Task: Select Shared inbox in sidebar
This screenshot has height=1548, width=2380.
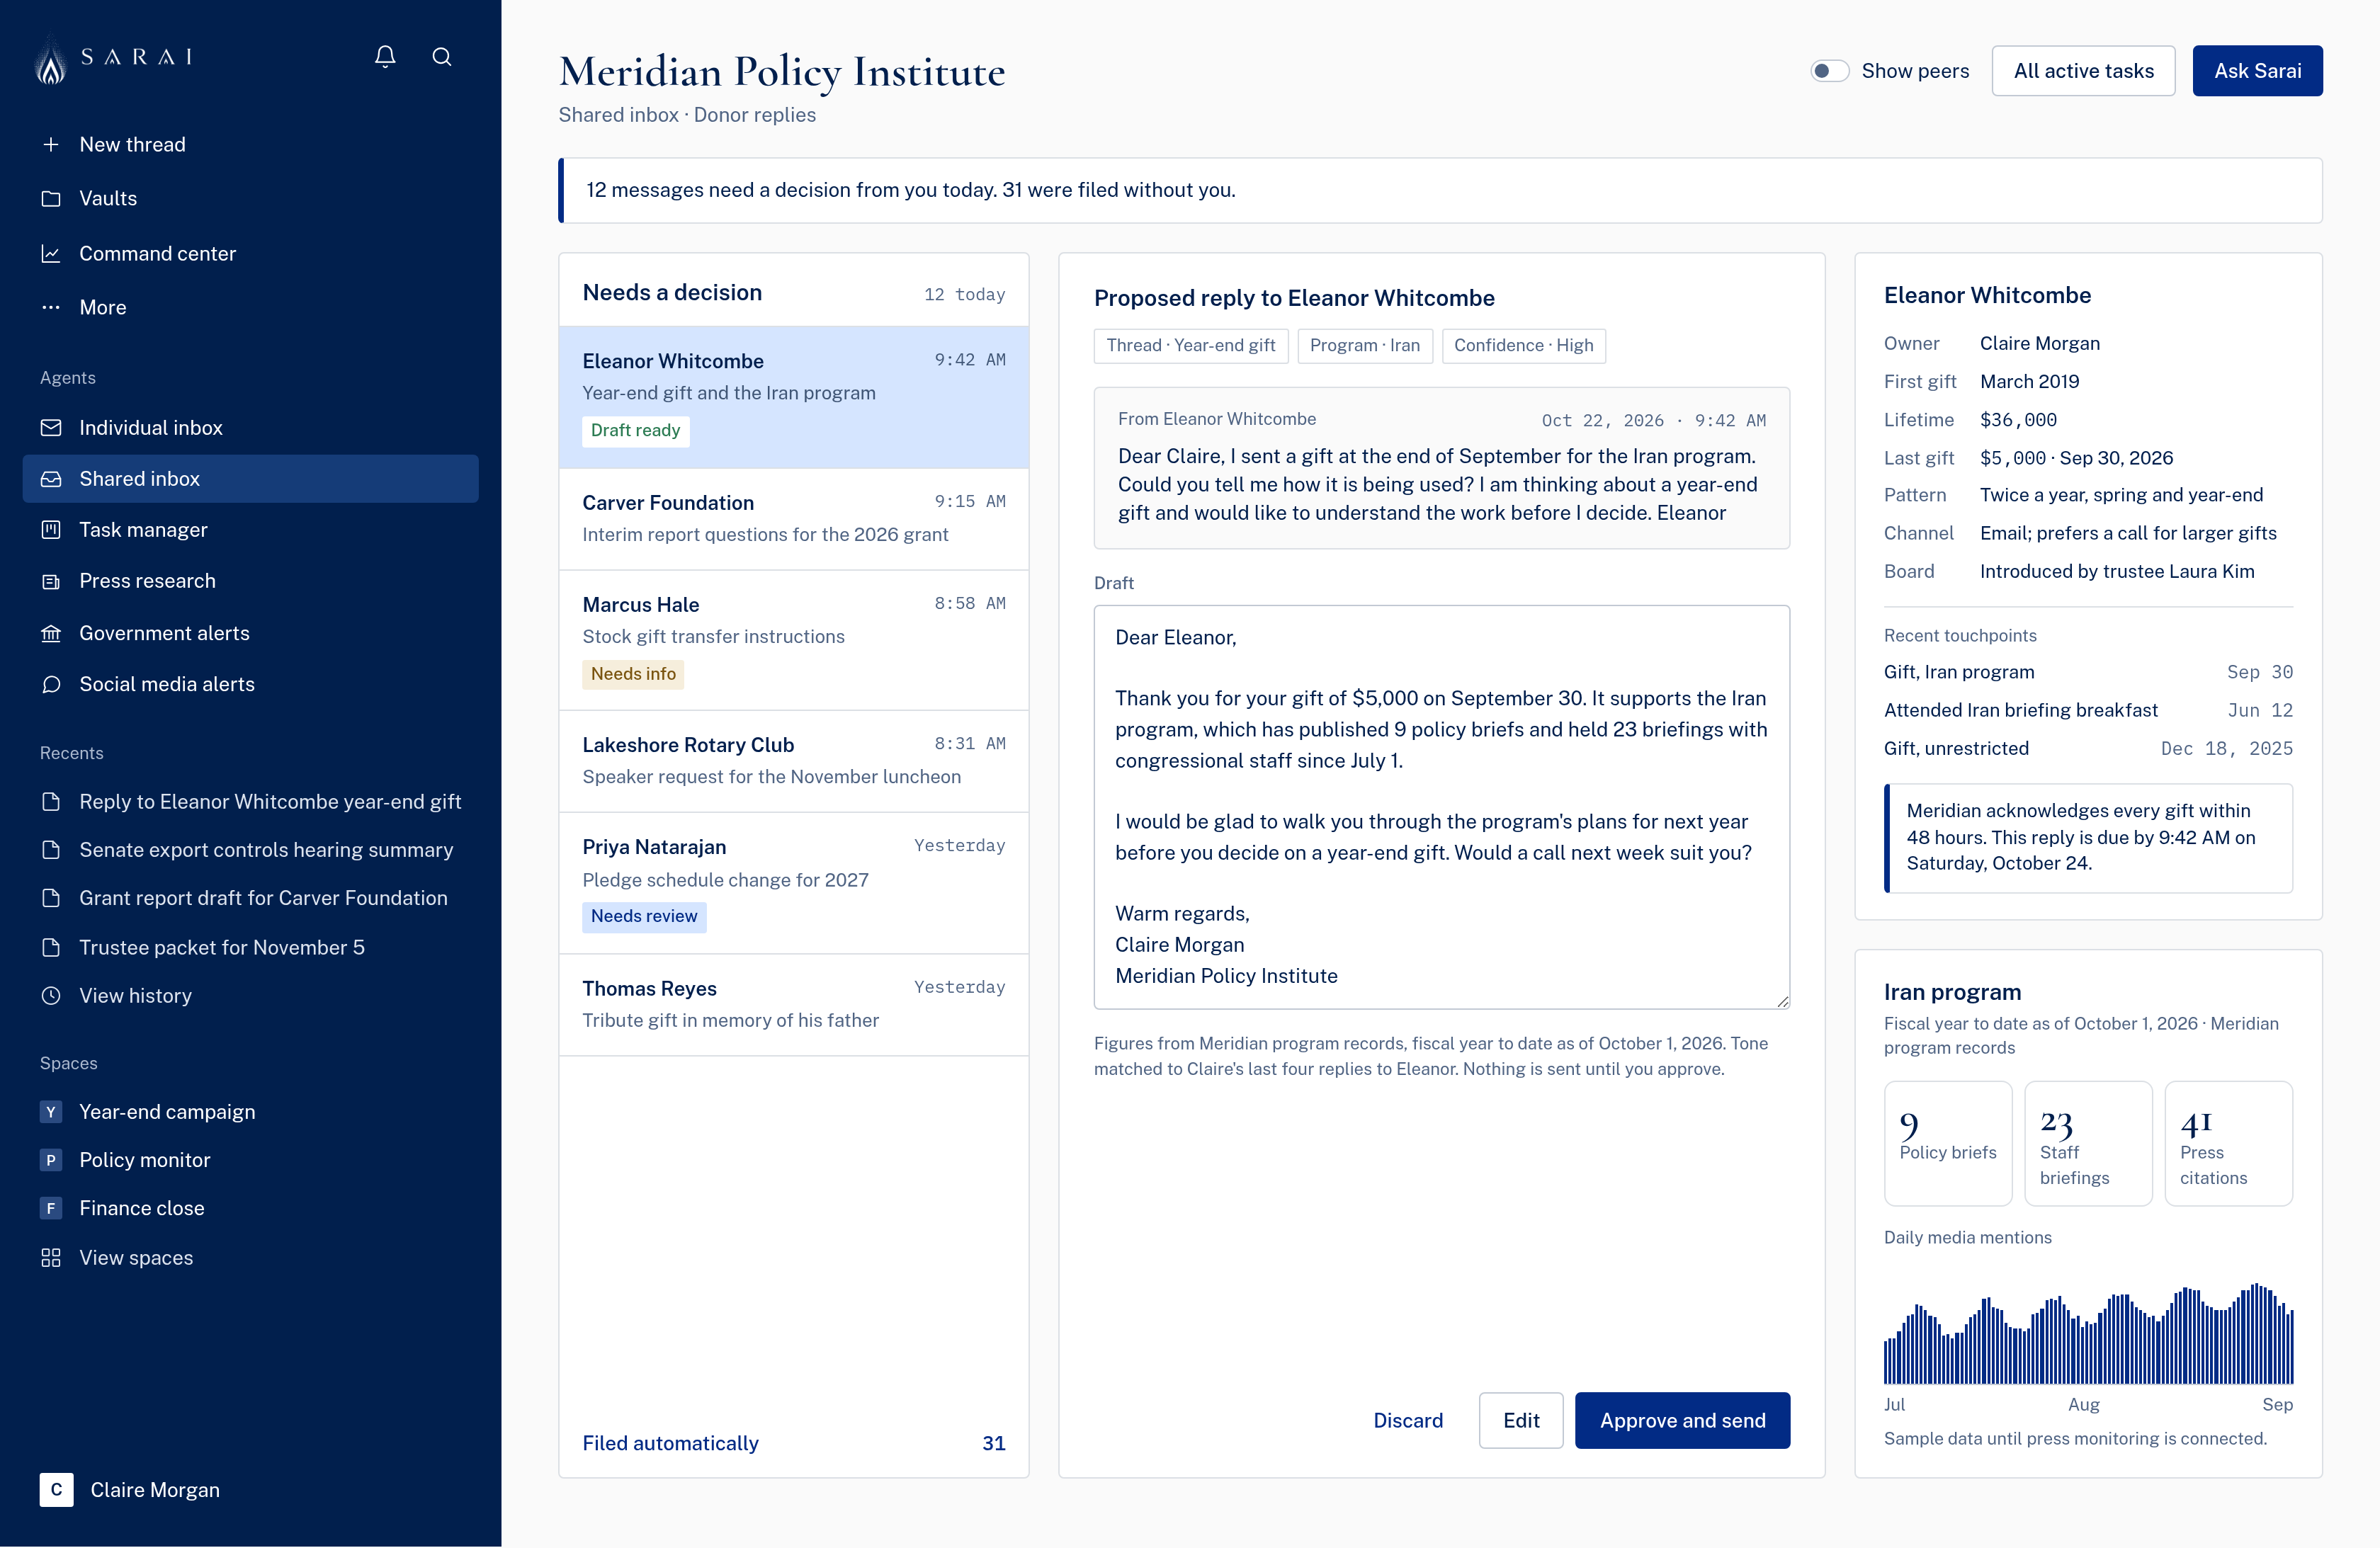Action: coord(250,479)
